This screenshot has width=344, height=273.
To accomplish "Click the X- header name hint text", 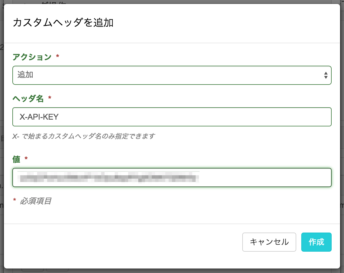I will [84, 136].
